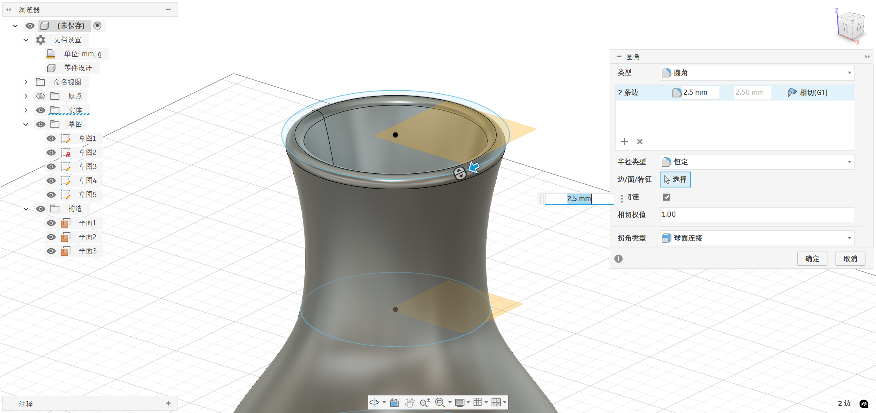Open Grid and Snaps icon
The image size is (876, 413).
click(477, 402)
